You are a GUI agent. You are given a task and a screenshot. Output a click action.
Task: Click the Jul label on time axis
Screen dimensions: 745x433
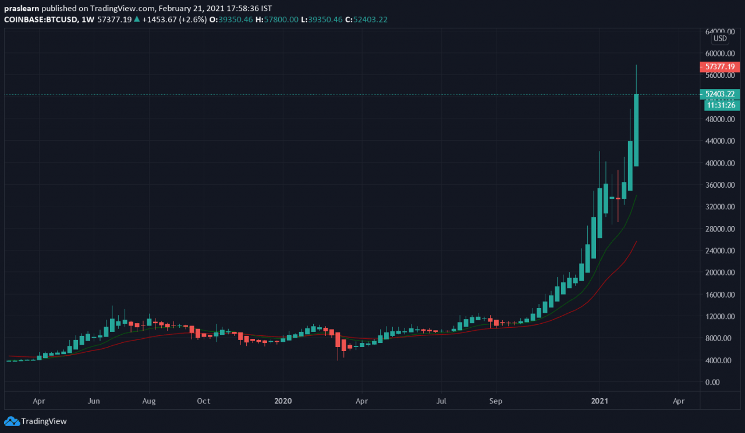pyautogui.click(x=442, y=400)
